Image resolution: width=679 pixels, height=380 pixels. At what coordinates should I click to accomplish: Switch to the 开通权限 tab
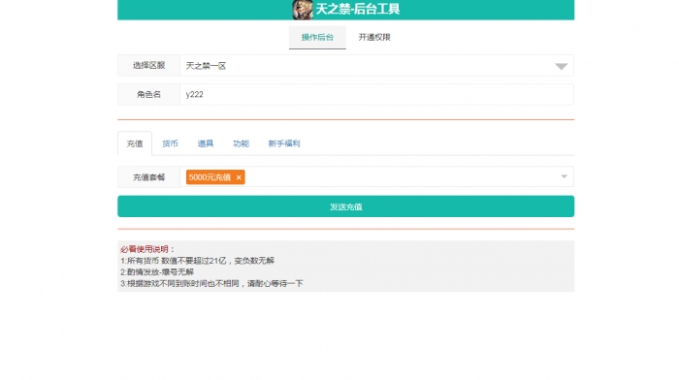374,37
